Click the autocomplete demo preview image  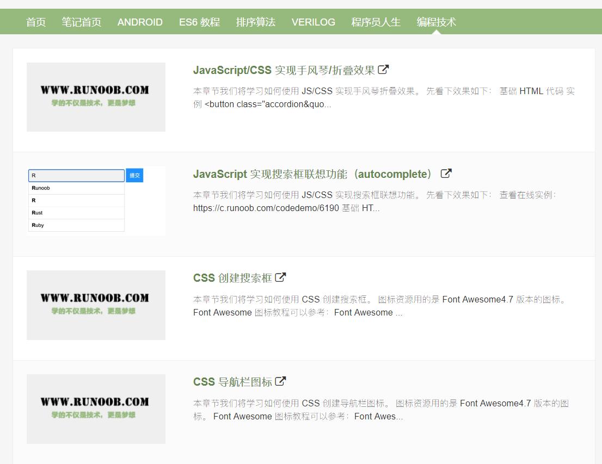click(x=96, y=200)
